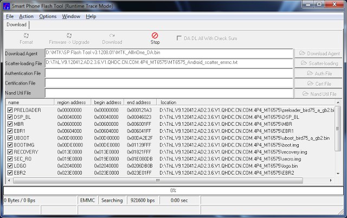Screen dimensions: 347x218
Task: Uncheck the DSP_BL checkbox
Action: pos(10,117)
